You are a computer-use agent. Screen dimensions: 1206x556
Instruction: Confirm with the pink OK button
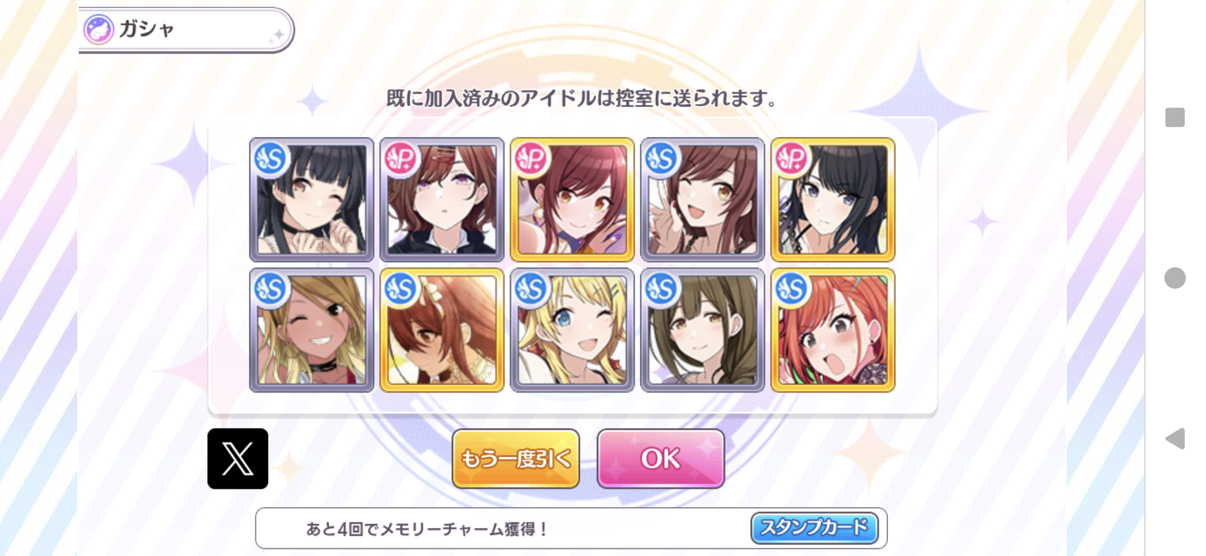[660, 459]
